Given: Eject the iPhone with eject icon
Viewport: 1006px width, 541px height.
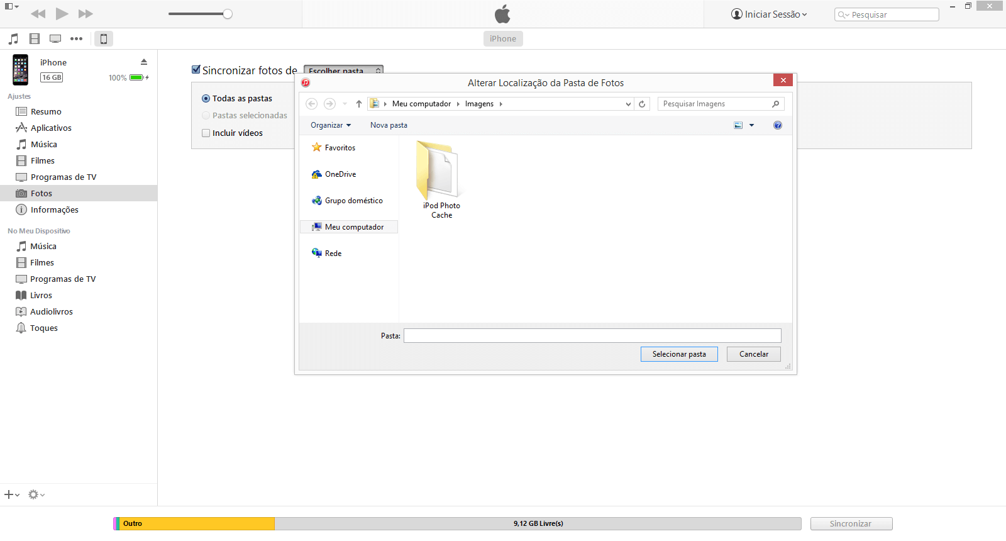Looking at the screenshot, I should click(x=144, y=62).
